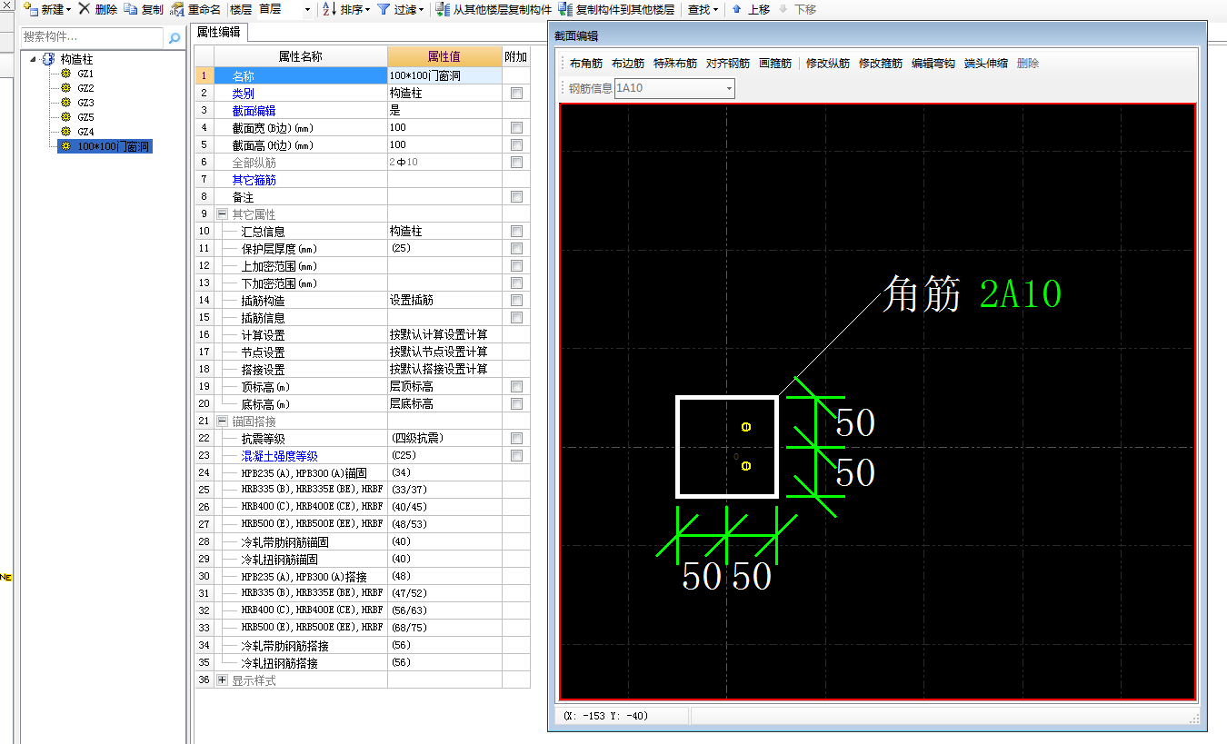This screenshot has width=1227, height=744.
Task: Tick the 附加 checkbox for 保护层厚度
Action: coord(516,249)
